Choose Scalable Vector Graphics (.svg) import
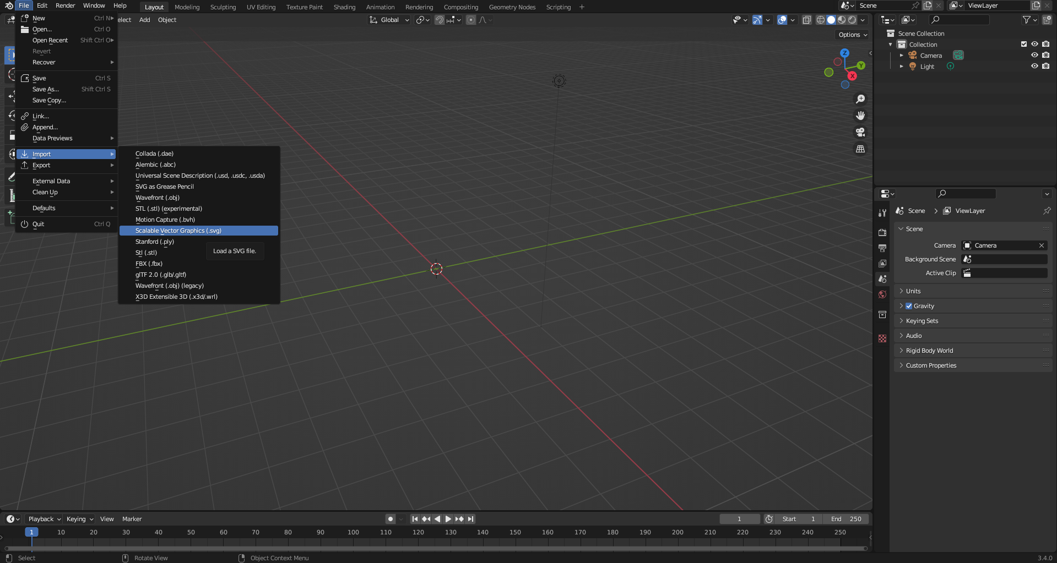 199,231
